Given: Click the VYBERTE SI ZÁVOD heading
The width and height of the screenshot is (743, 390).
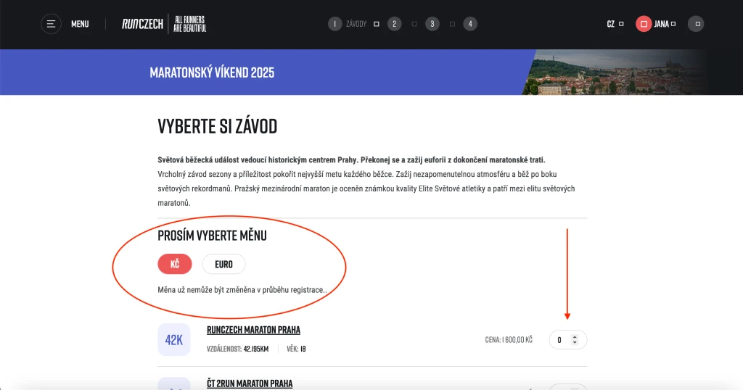Looking at the screenshot, I should click(x=218, y=126).
